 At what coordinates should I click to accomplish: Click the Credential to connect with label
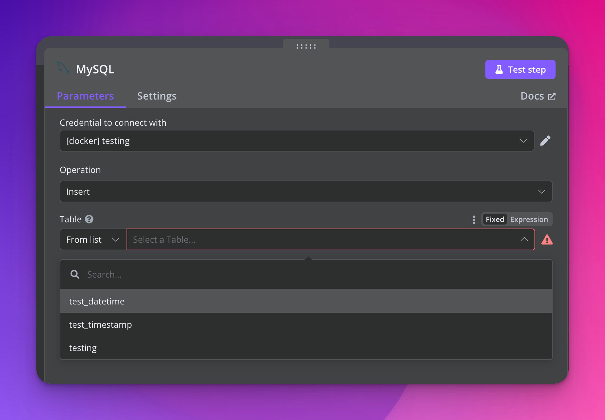coord(113,122)
